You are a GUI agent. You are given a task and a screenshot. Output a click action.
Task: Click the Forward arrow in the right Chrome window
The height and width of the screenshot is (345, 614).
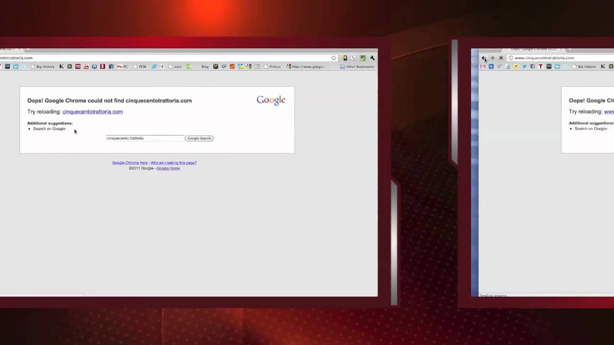[492, 58]
